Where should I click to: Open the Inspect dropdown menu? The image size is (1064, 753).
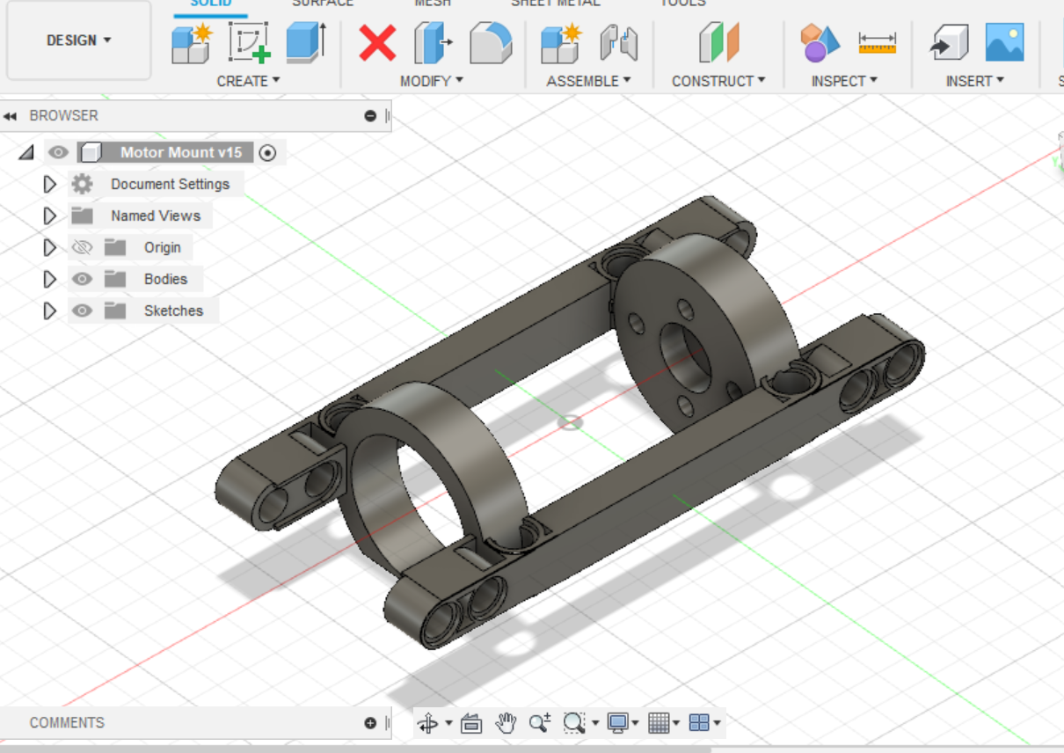pyautogui.click(x=844, y=81)
